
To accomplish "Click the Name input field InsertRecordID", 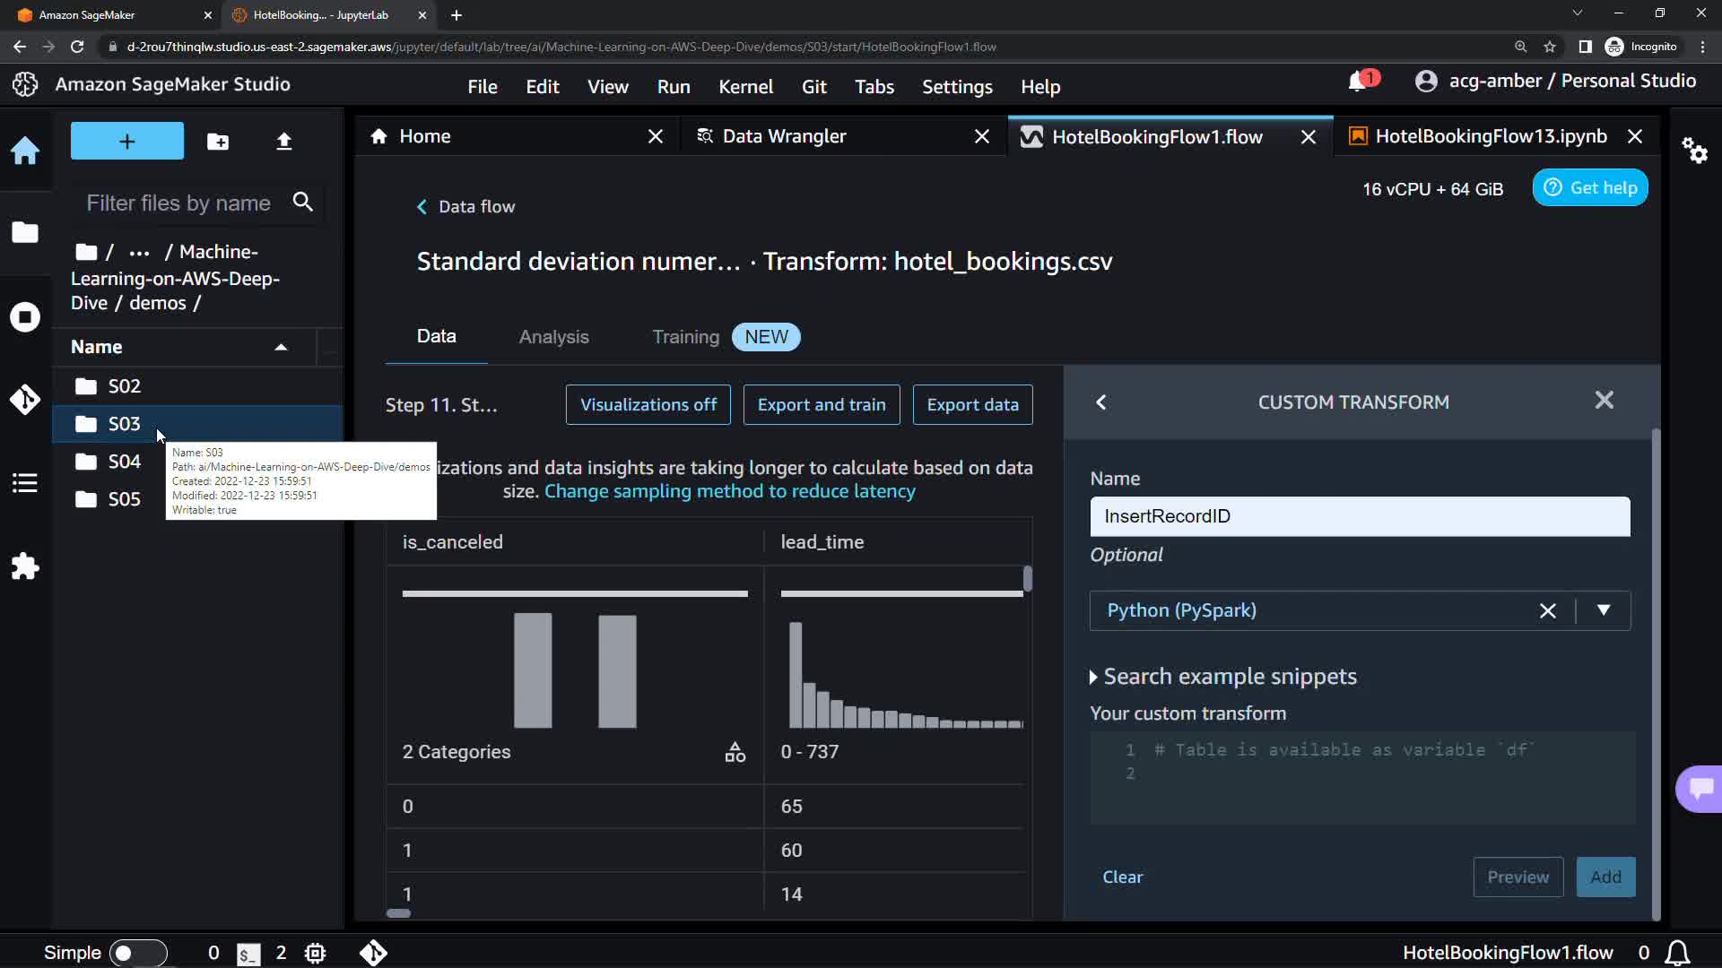I will 1359,517.
